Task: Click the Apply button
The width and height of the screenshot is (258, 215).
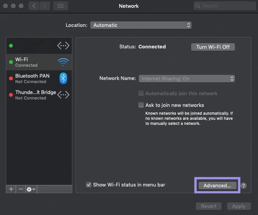Action: point(239,206)
